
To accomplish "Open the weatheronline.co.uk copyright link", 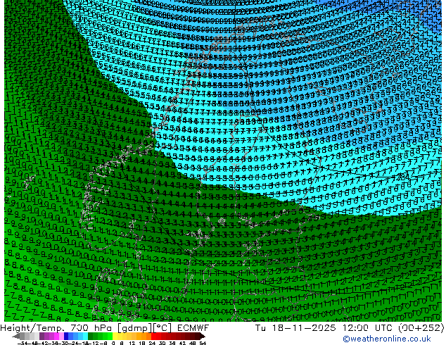I will (x=386, y=339).
